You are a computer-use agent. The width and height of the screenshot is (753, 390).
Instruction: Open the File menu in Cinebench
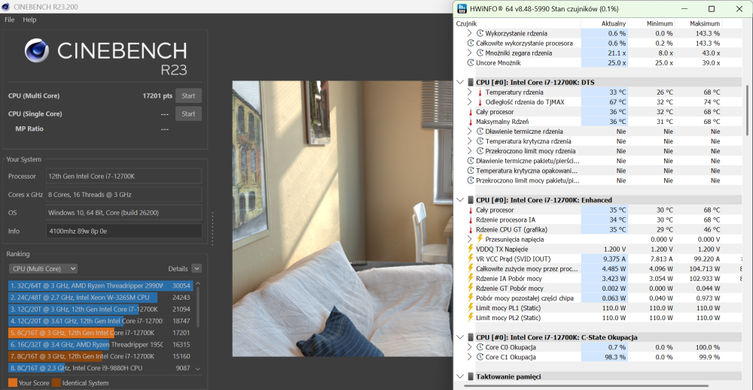point(10,20)
